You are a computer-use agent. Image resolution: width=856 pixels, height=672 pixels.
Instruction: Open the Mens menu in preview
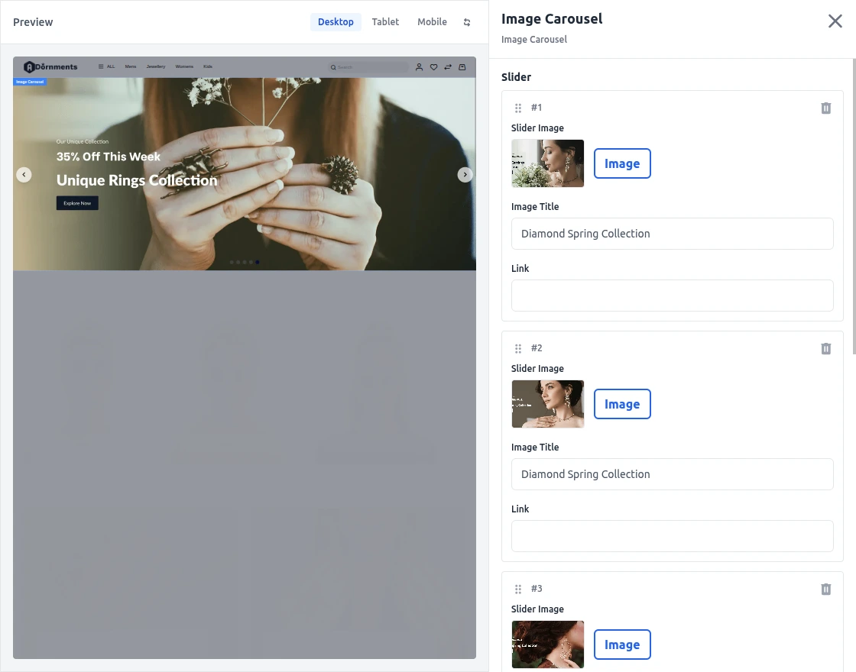pos(131,66)
